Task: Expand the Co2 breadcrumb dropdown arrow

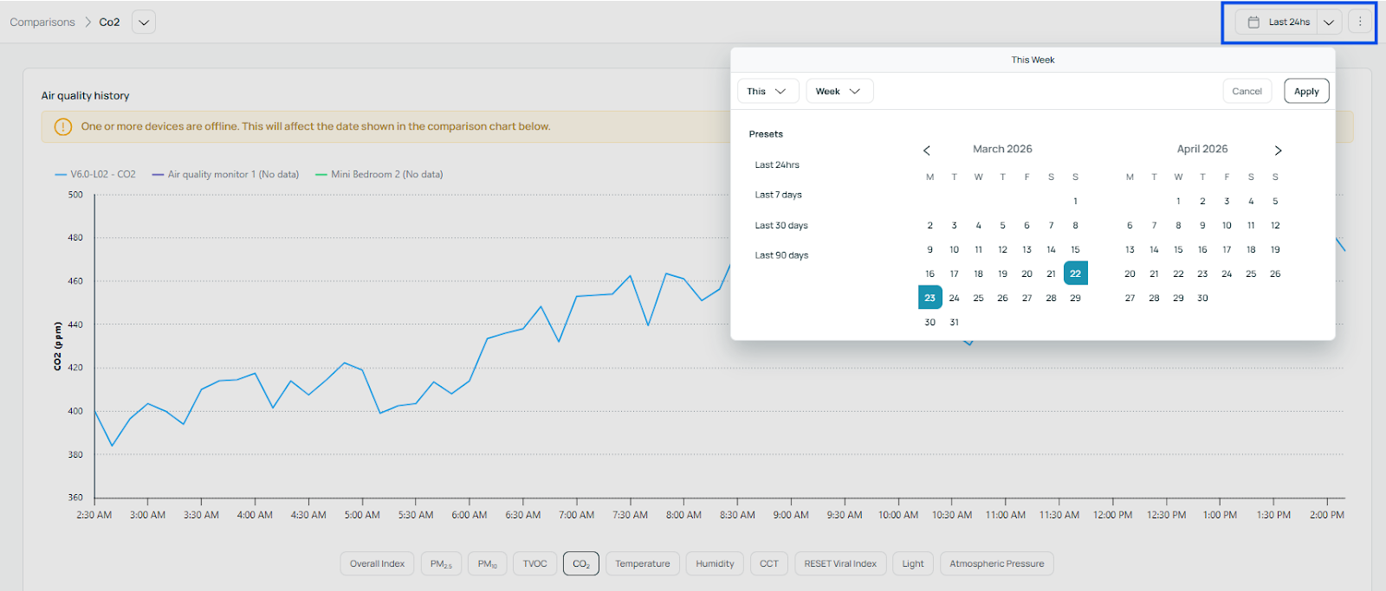Action: coord(144,22)
